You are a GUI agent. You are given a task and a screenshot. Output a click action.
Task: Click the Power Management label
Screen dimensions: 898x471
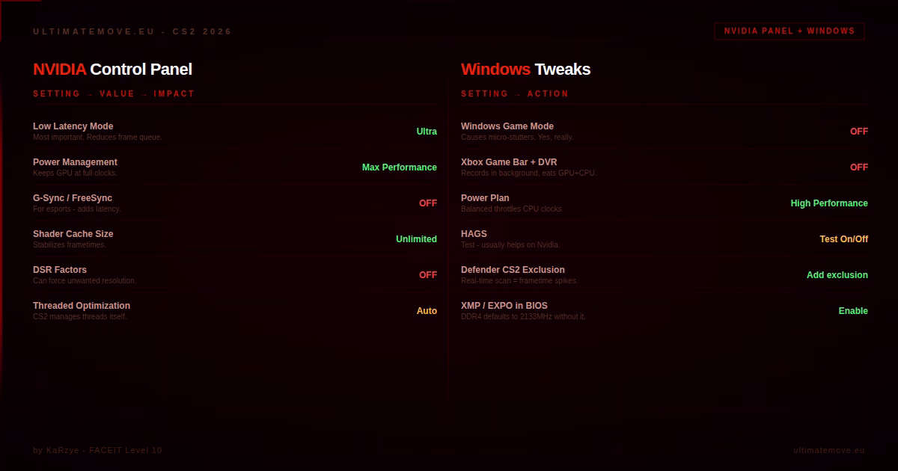pyautogui.click(x=75, y=162)
